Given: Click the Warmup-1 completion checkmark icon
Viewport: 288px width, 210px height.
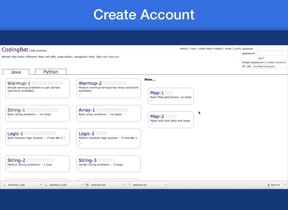Looking at the screenshot, I should pos(9,94).
